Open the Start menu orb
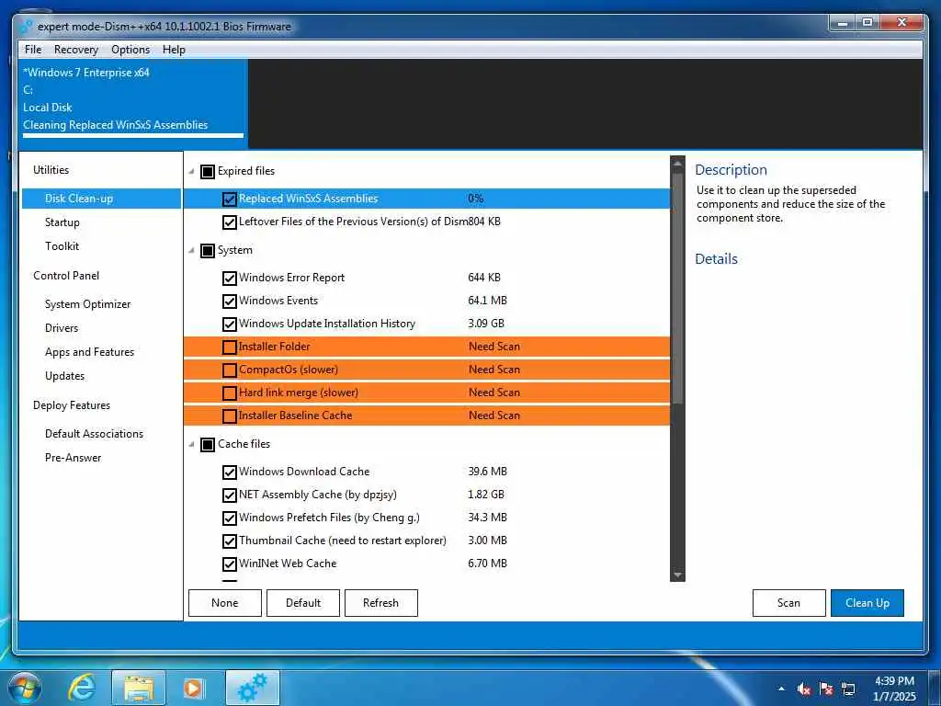Image resolution: width=941 pixels, height=706 pixels. pos(25,688)
